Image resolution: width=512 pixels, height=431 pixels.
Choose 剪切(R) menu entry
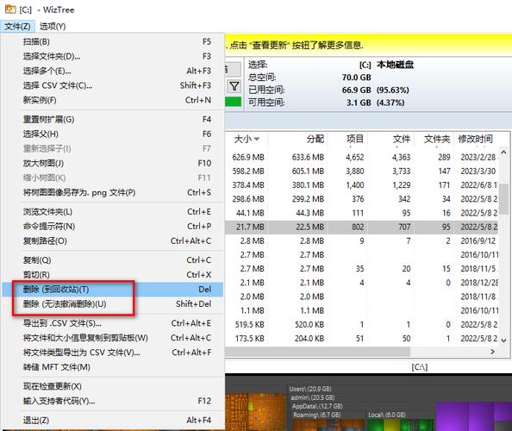coord(113,275)
